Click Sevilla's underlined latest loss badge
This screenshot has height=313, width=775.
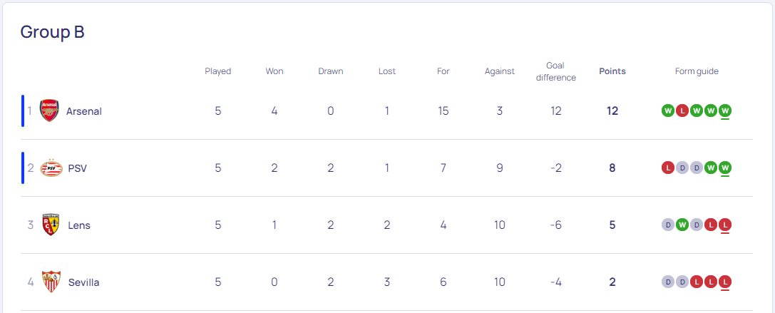[x=725, y=282]
